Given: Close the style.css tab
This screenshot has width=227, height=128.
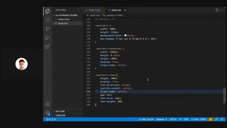Looking at the screenshot, I should 124,10.
